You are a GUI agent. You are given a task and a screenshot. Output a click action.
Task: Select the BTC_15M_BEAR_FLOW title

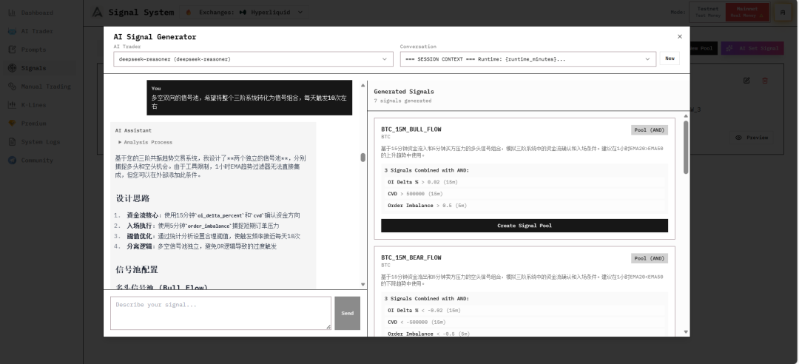[x=411, y=257]
